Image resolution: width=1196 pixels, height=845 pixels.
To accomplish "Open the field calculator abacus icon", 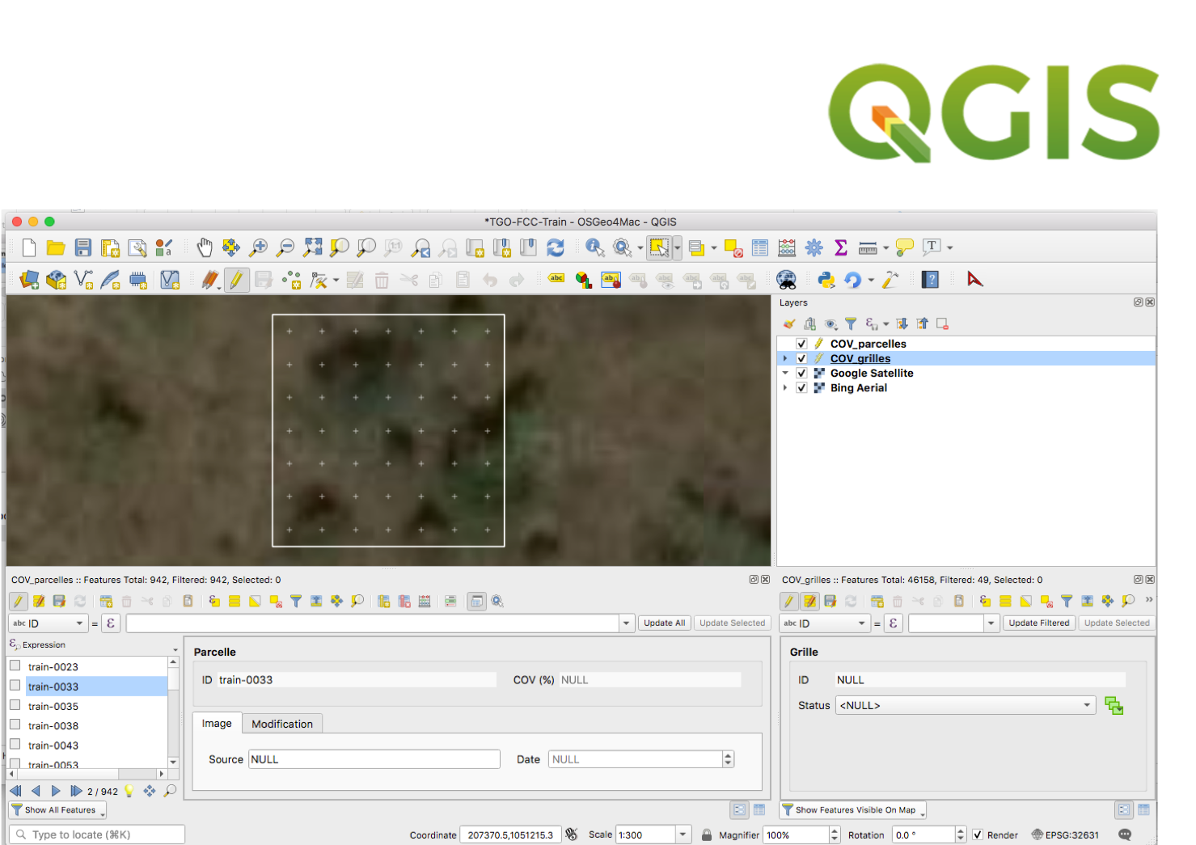I will click(x=787, y=247).
